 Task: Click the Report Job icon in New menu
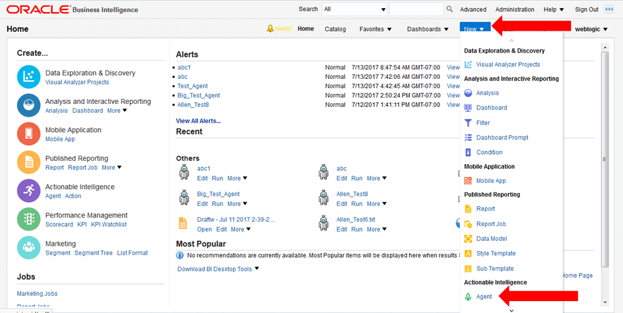click(x=468, y=223)
